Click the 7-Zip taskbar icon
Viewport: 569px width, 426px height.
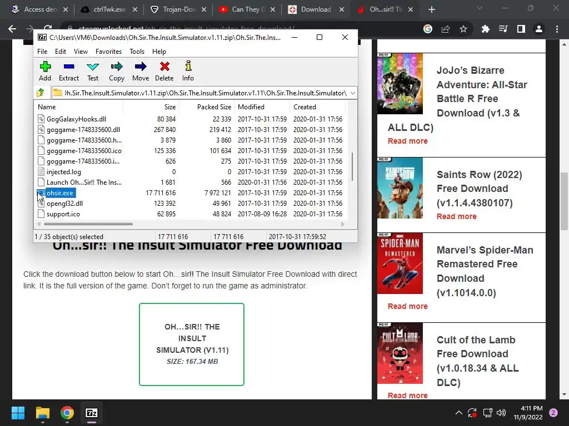coord(92,413)
